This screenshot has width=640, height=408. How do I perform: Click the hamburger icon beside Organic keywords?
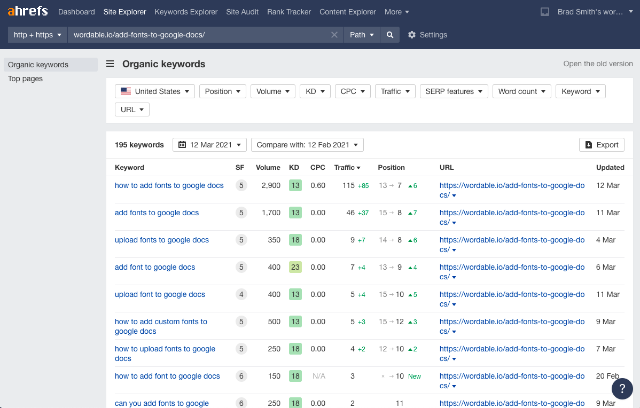coord(110,64)
